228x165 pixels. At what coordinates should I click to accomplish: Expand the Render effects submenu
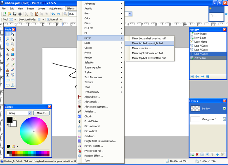click(x=101, y=58)
